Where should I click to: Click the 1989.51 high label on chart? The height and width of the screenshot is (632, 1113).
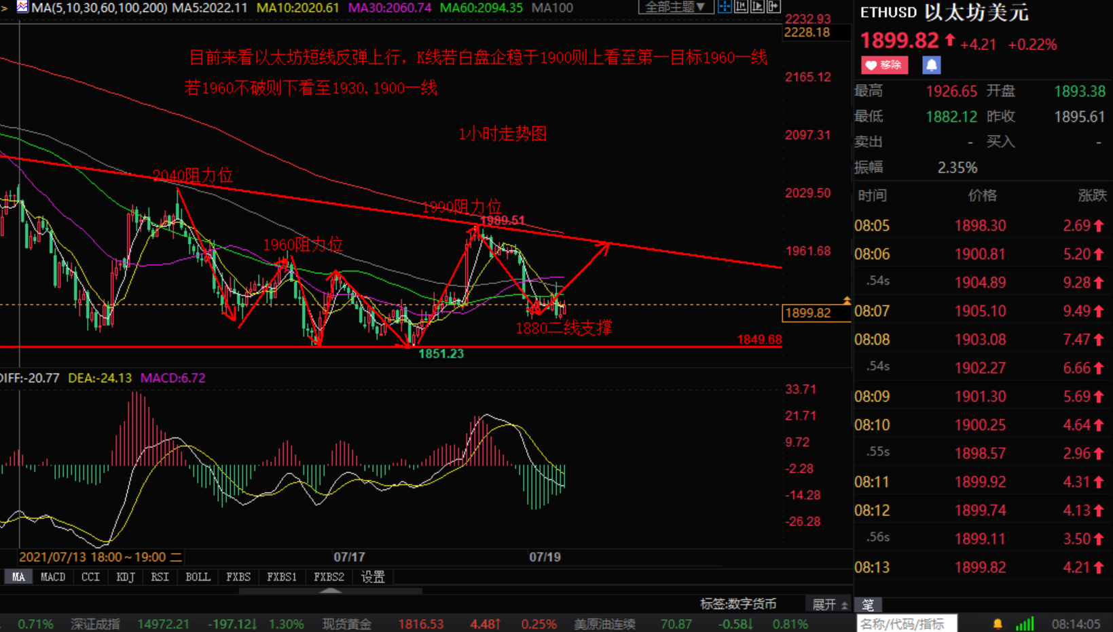[502, 220]
